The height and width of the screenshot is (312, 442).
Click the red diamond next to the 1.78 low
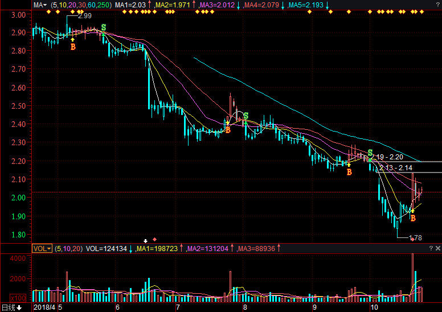coord(413,239)
